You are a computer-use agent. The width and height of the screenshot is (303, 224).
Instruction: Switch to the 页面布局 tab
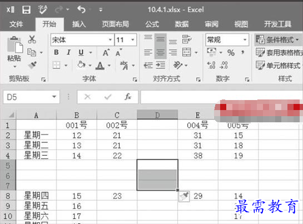point(116,24)
